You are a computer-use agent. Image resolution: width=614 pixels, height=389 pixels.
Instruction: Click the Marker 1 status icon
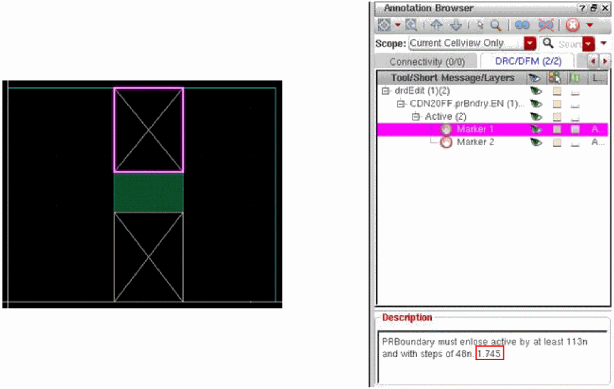pyautogui.click(x=446, y=129)
